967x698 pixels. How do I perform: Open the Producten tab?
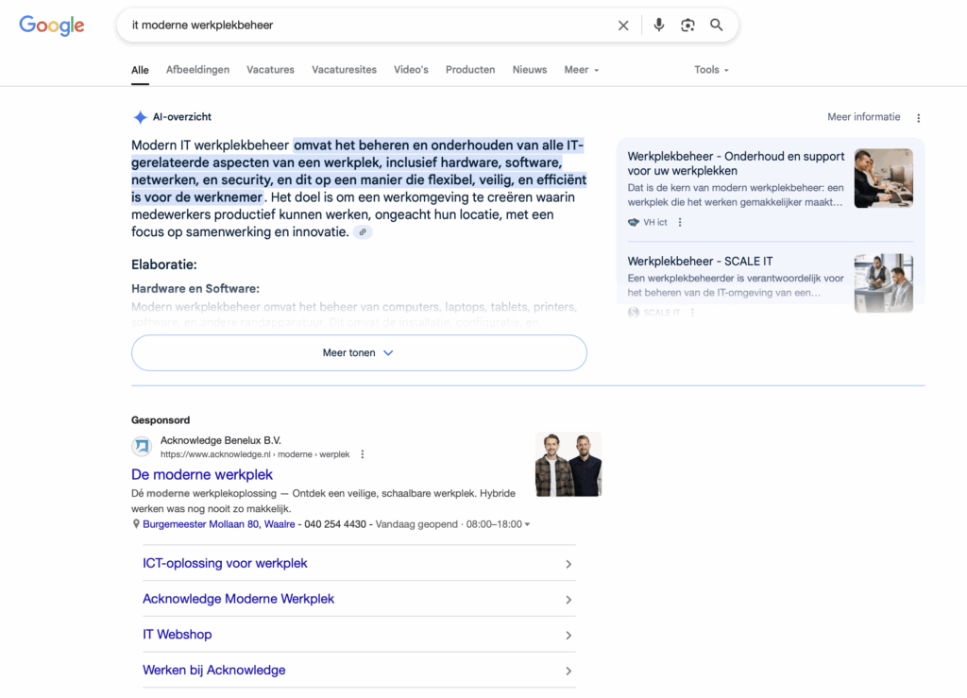tap(470, 70)
